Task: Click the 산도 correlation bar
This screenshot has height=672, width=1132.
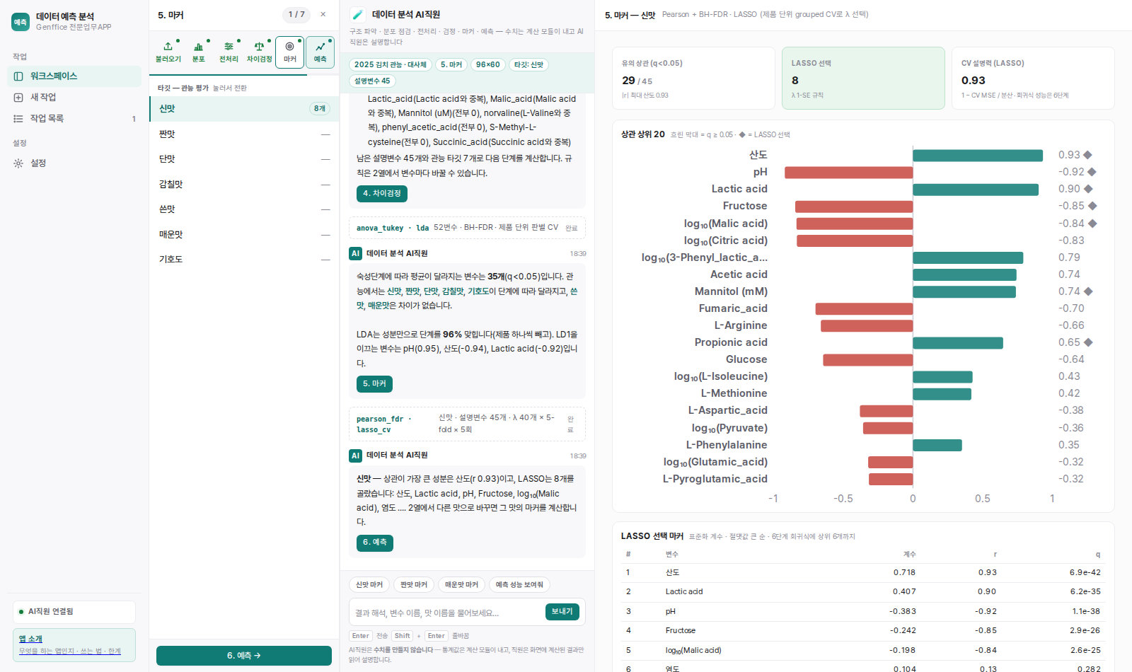Action: [978, 155]
